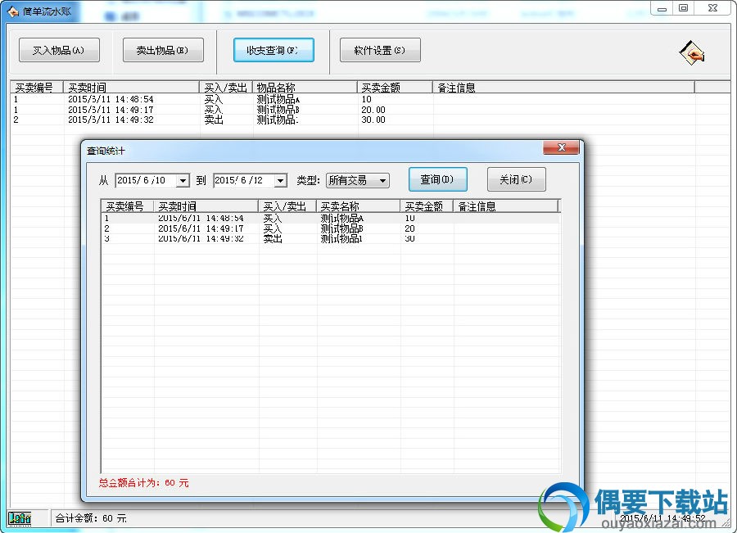737x533 pixels.
Task: Sort the dialog list by 买卖编号 header
Action: click(128, 206)
